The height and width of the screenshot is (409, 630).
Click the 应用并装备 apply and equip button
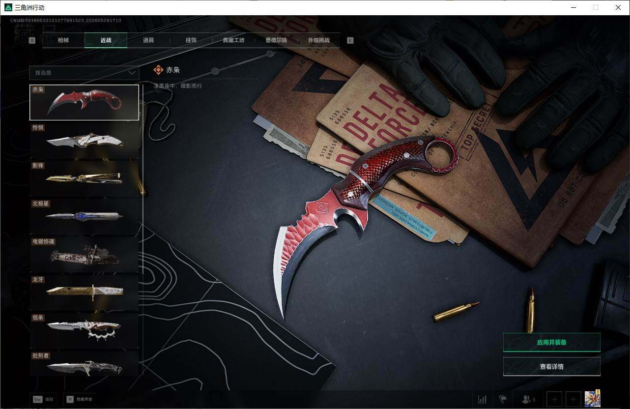[x=551, y=342]
